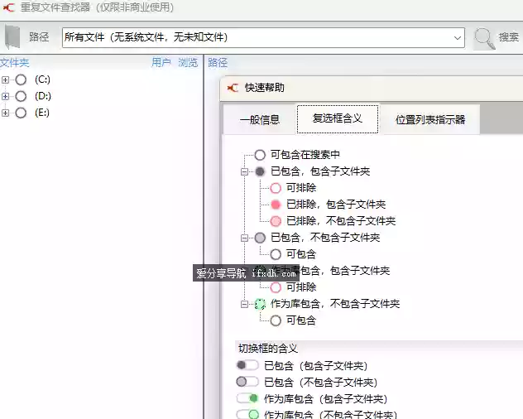Click the gray folder icon beside 路径
Screen dimensions: 523x419
click(x=12, y=37)
